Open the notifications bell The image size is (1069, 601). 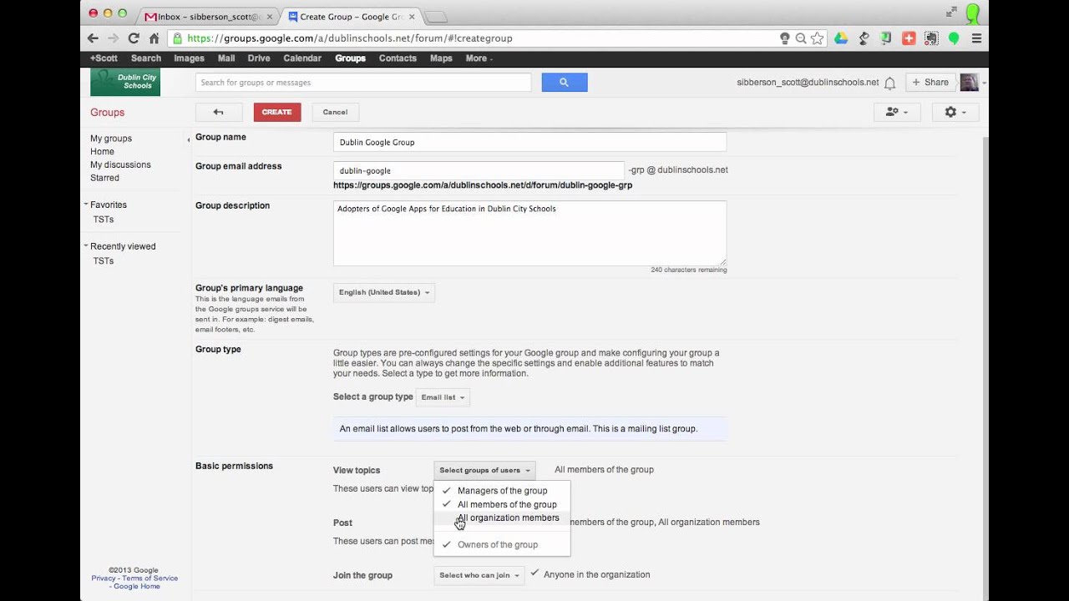coord(890,83)
